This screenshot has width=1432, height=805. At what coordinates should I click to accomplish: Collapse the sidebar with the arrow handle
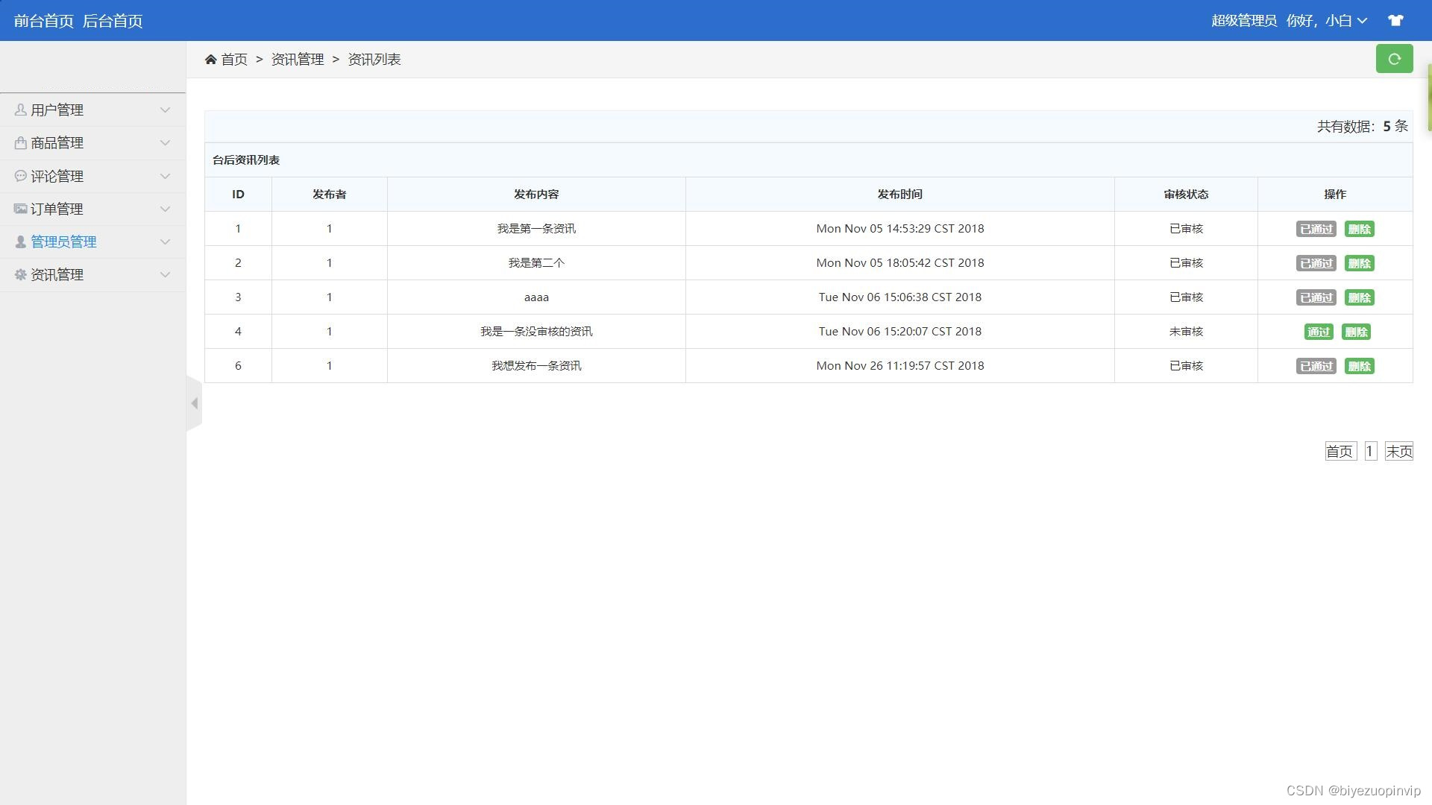pyautogui.click(x=194, y=403)
